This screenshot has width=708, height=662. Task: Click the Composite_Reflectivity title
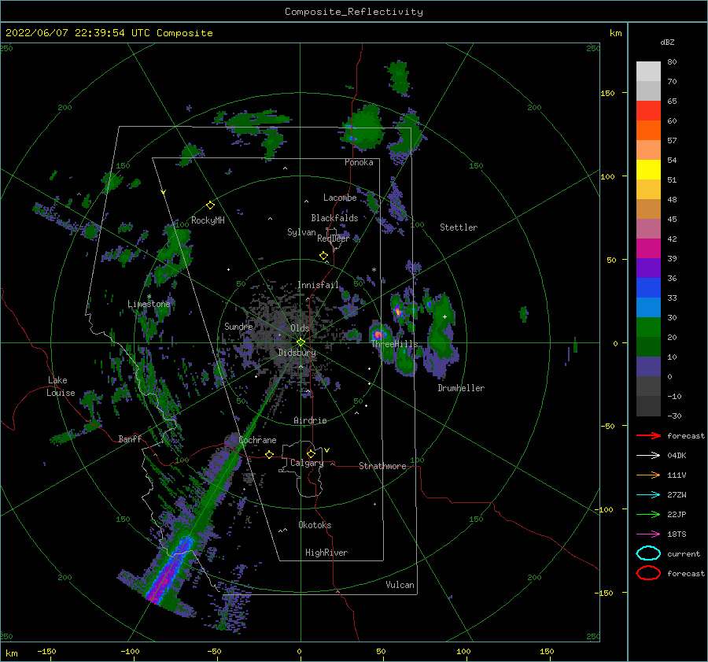click(354, 12)
